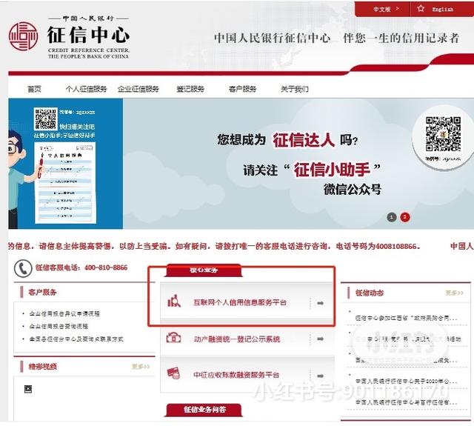
Task: Open the 企业征信服务 menu
Action: click(138, 89)
